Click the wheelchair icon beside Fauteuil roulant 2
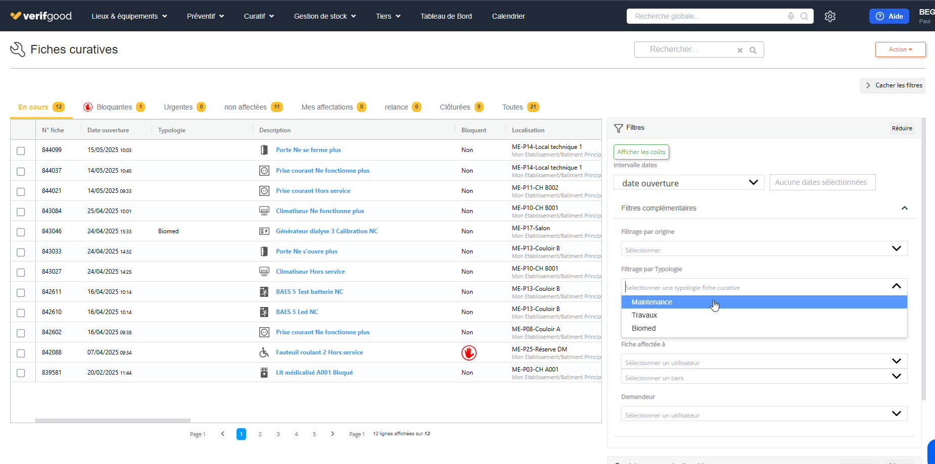 (264, 352)
